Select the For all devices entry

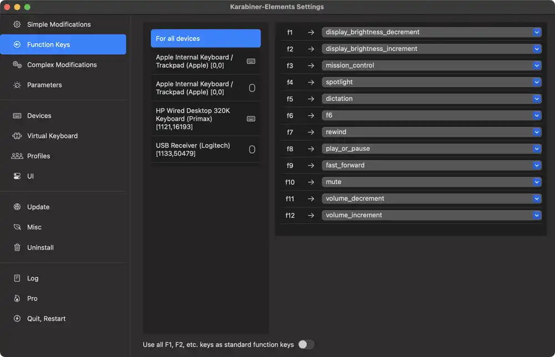click(x=205, y=39)
